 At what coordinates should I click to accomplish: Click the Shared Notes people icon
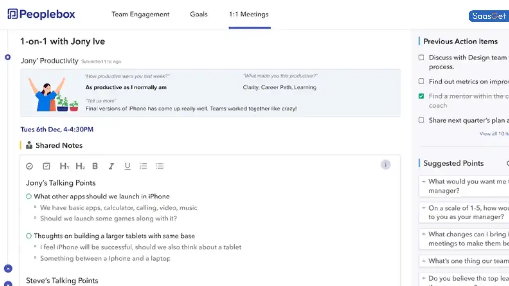point(29,145)
